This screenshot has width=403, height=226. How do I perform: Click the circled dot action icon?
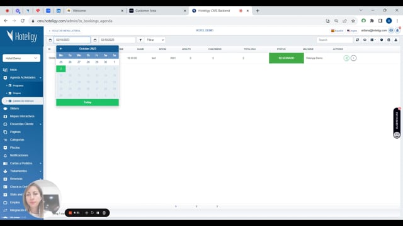coord(354,58)
